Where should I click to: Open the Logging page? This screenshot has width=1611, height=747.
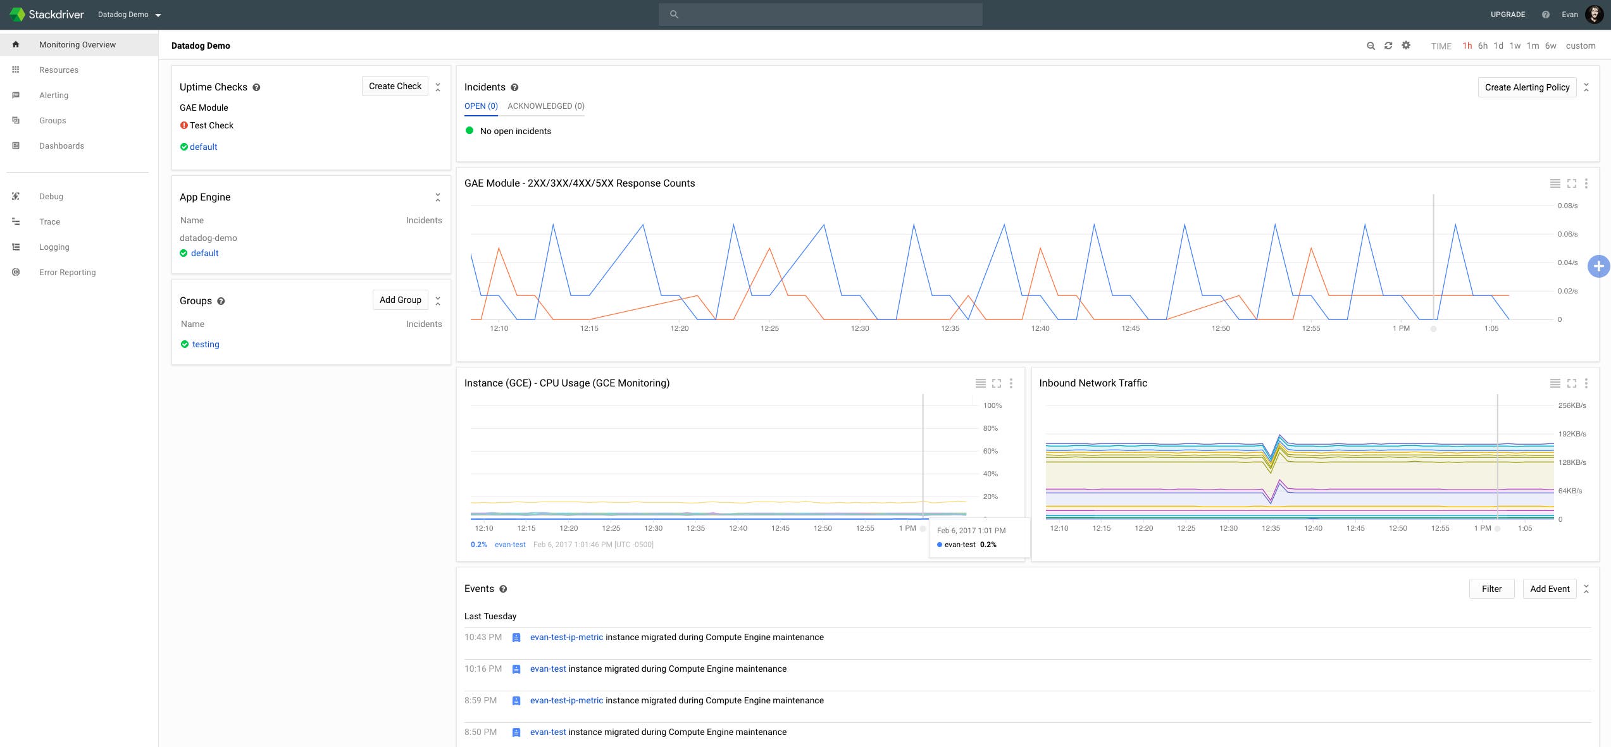click(54, 247)
